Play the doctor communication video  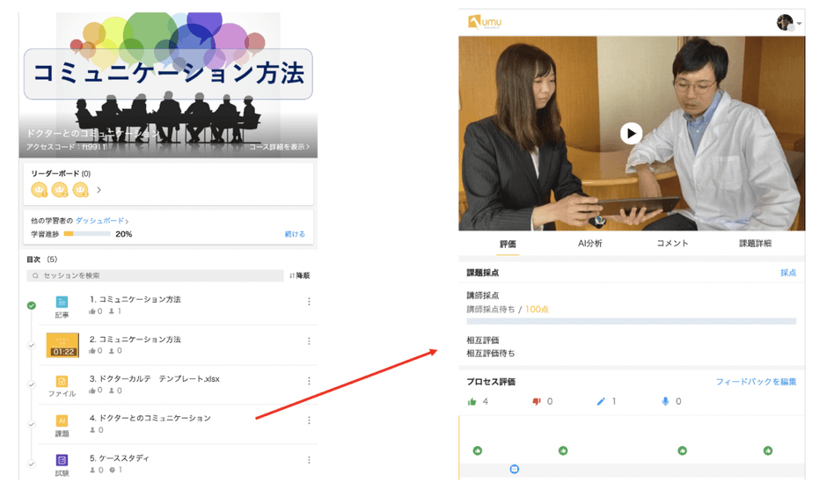pos(631,133)
